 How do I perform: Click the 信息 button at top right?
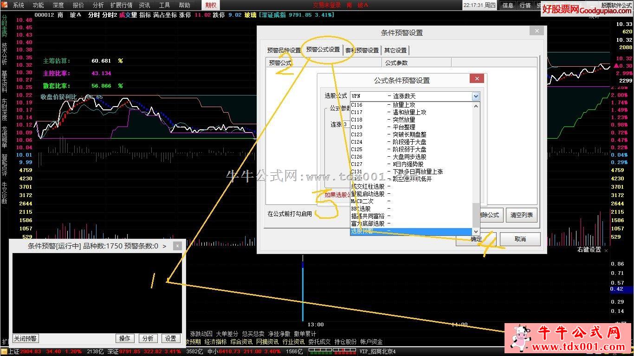point(508,5)
